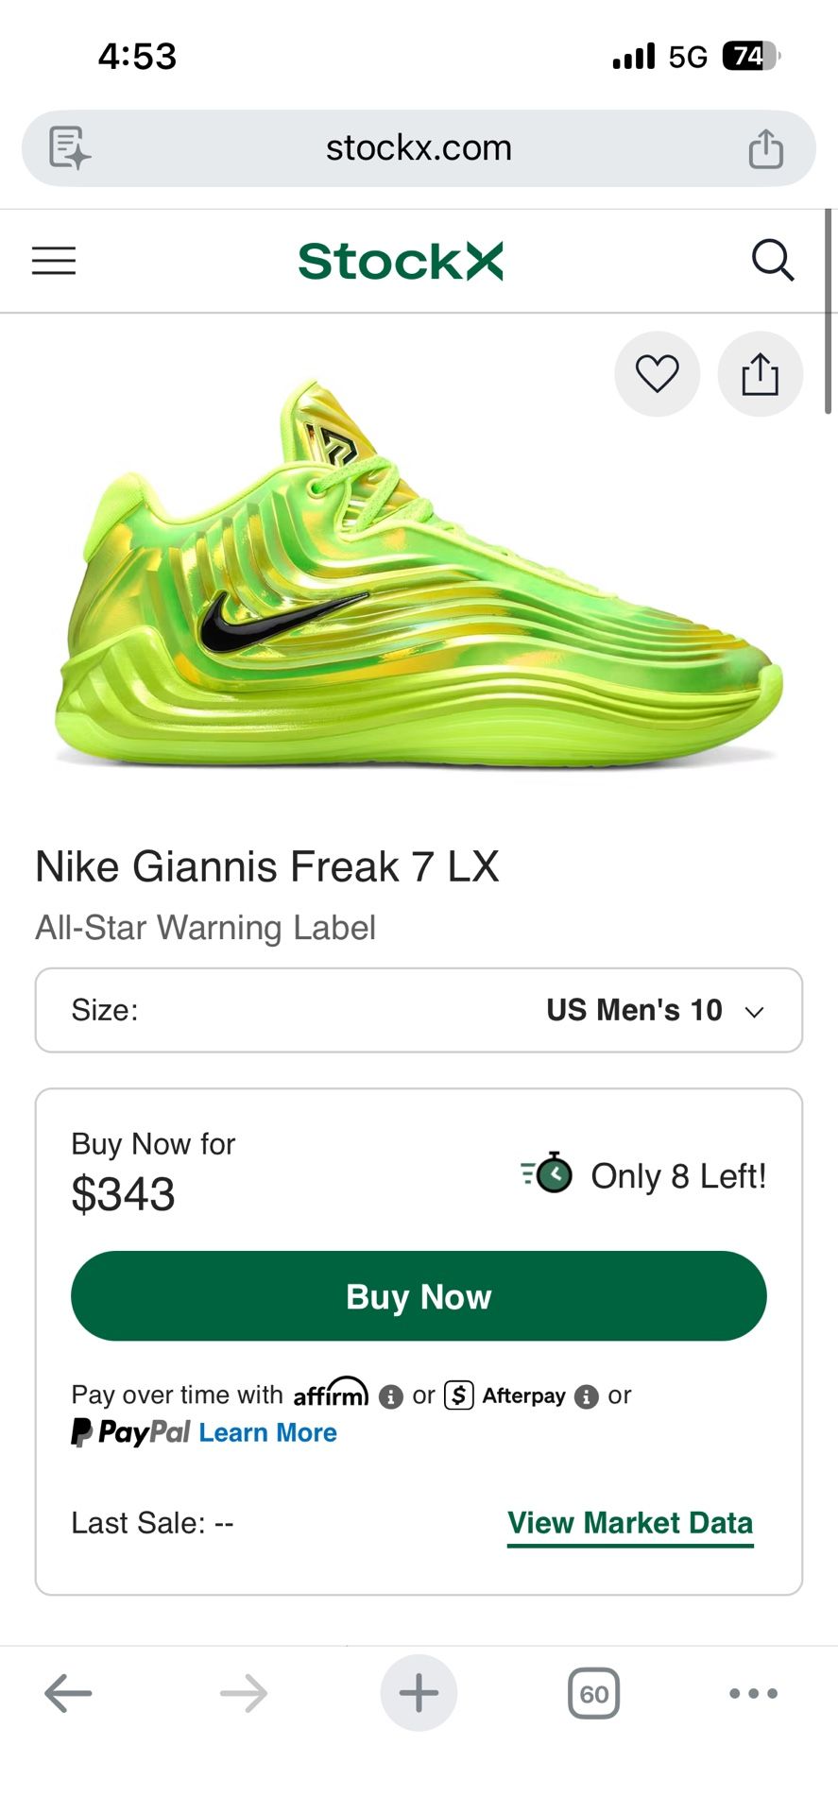The height and width of the screenshot is (1814, 838).
Task: Open a new tab with plus button
Action: (x=419, y=1693)
